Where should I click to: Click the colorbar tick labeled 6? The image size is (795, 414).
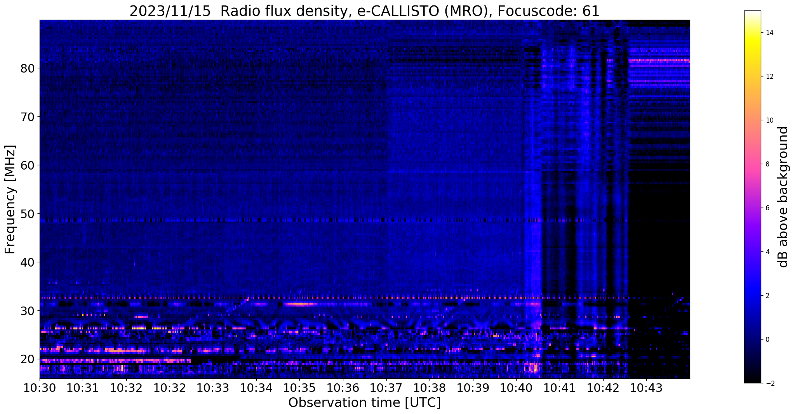767,208
